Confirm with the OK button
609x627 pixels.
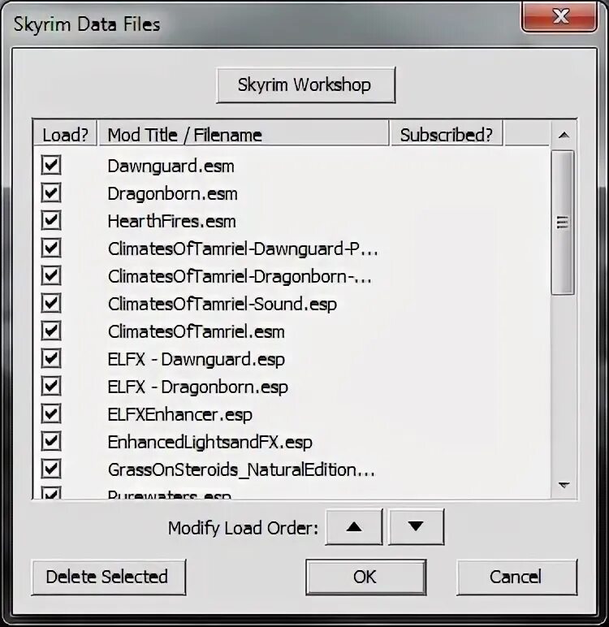(x=365, y=577)
